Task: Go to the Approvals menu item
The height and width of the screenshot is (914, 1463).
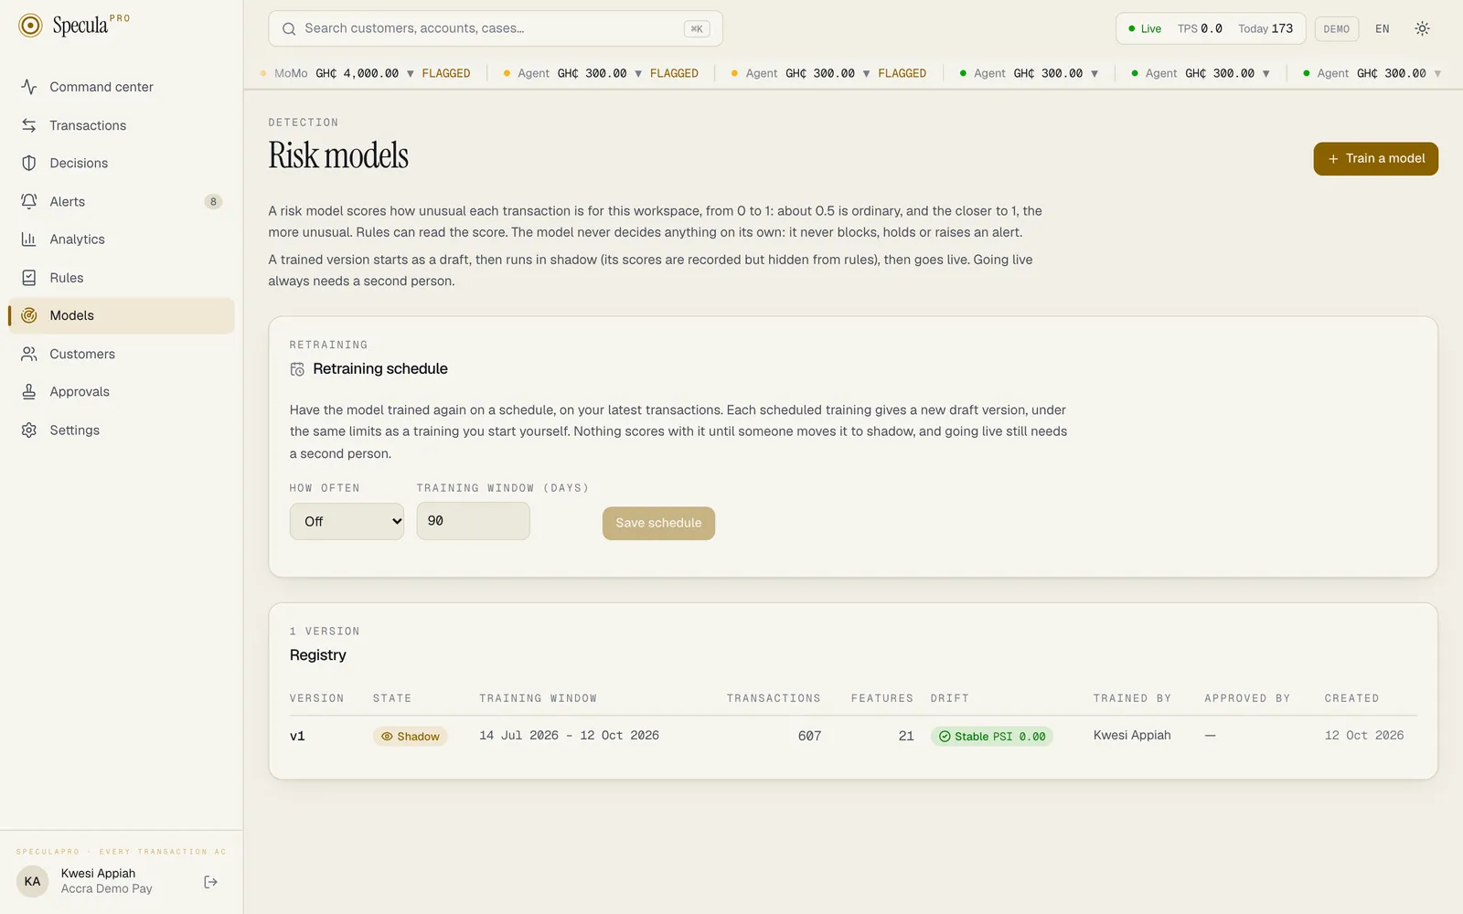Action: tap(121, 391)
